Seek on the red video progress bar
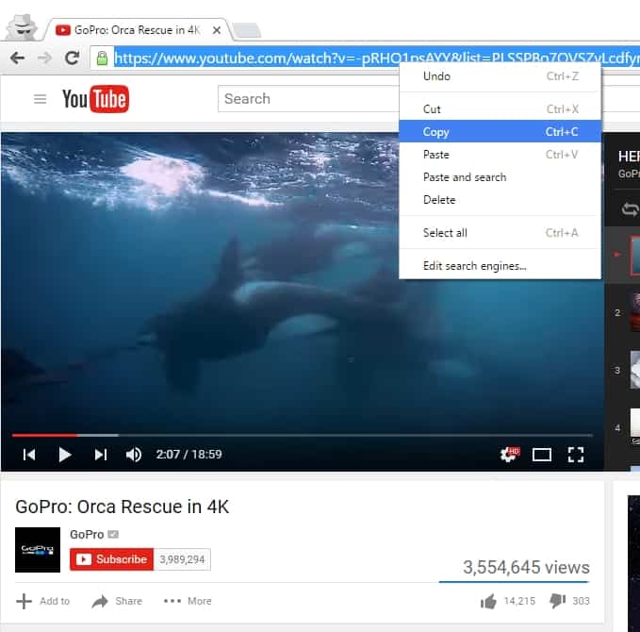The height and width of the screenshot is (632, 640). point(44,435)
